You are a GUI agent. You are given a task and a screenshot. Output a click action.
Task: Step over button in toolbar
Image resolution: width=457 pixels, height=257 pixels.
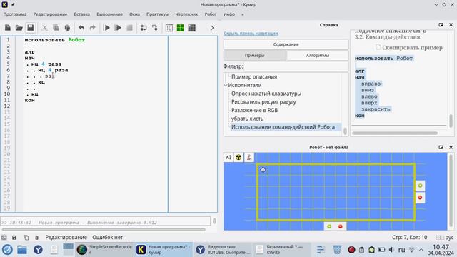(x=144, y=28)
